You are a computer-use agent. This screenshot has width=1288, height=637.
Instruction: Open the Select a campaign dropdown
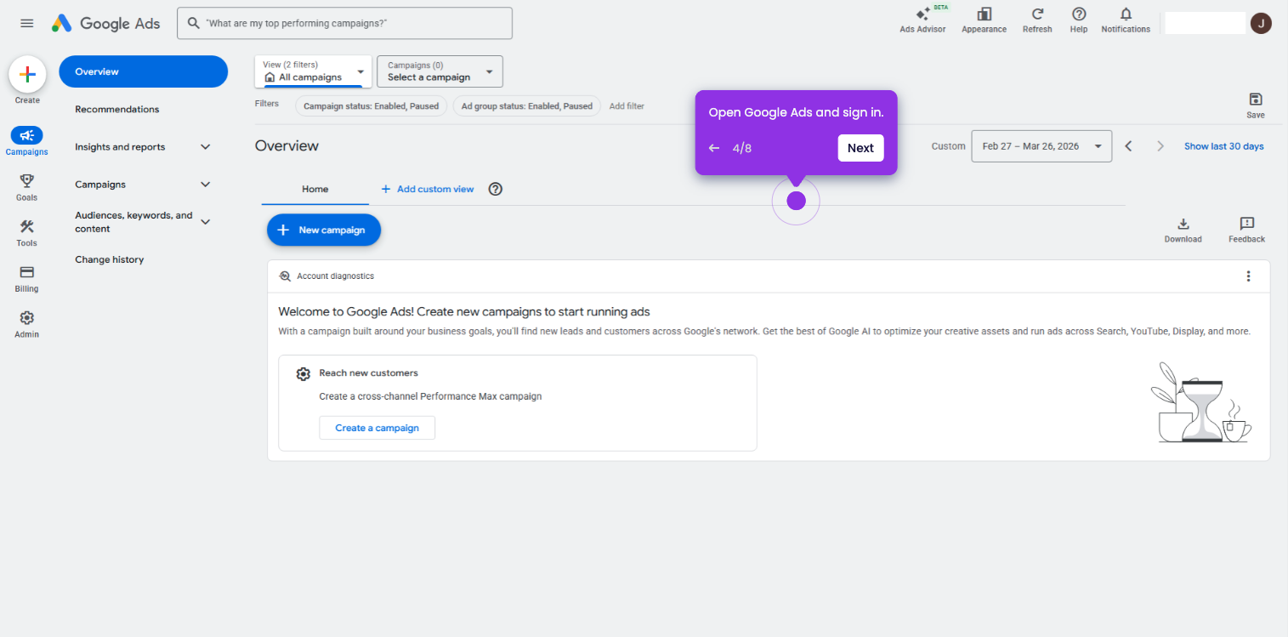click(x=440, y=71)
